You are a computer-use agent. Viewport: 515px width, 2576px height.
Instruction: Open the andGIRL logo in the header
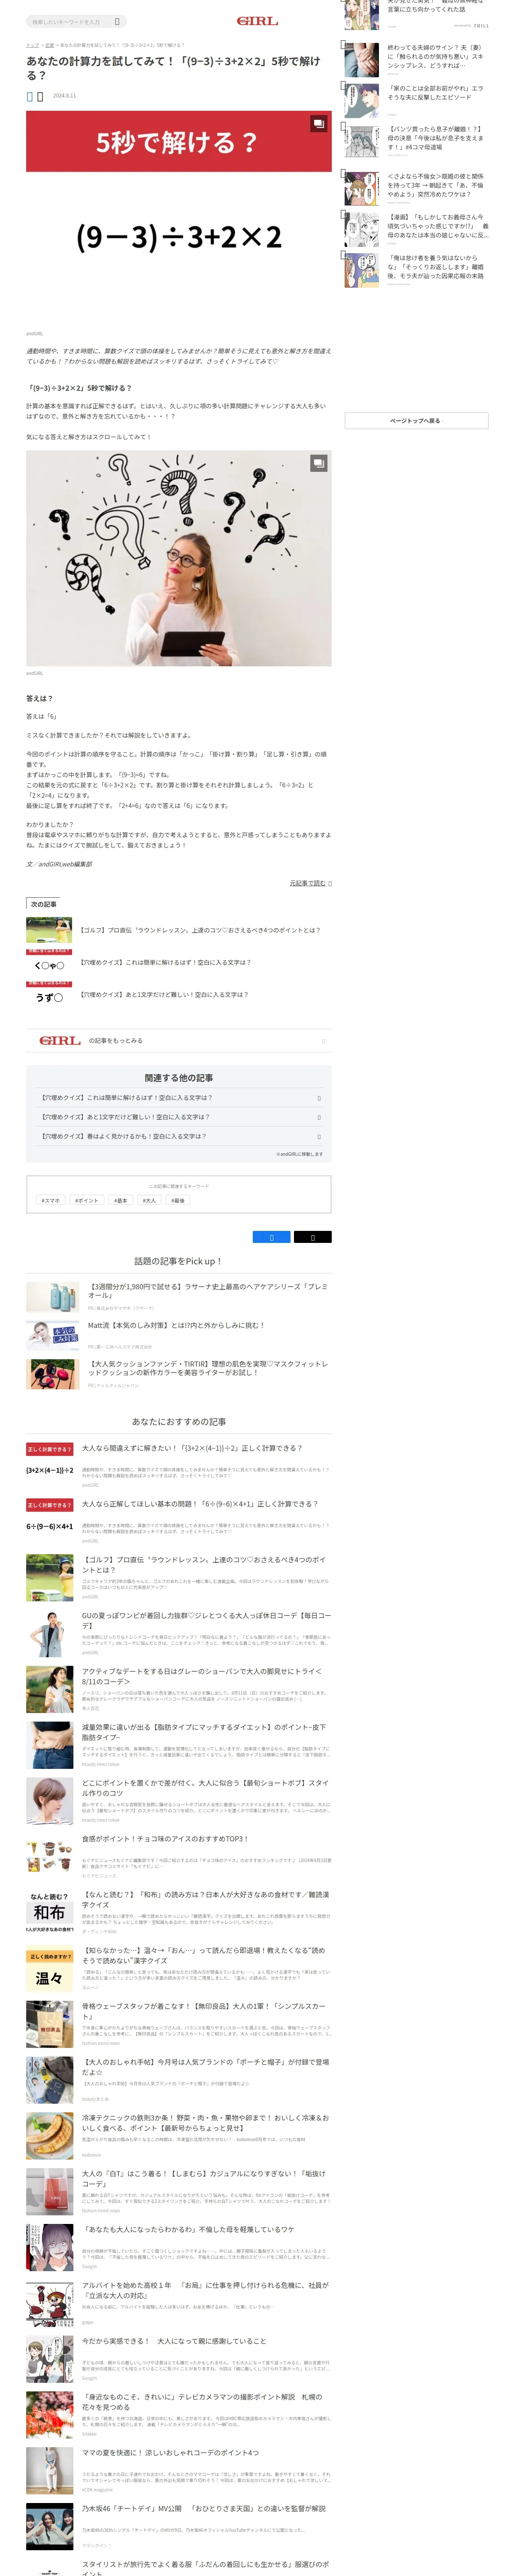pyautogui.click(x=257, y=21)
